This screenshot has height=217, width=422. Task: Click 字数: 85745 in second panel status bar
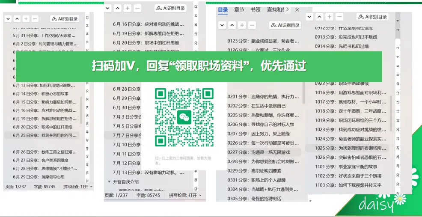point(148,195)
